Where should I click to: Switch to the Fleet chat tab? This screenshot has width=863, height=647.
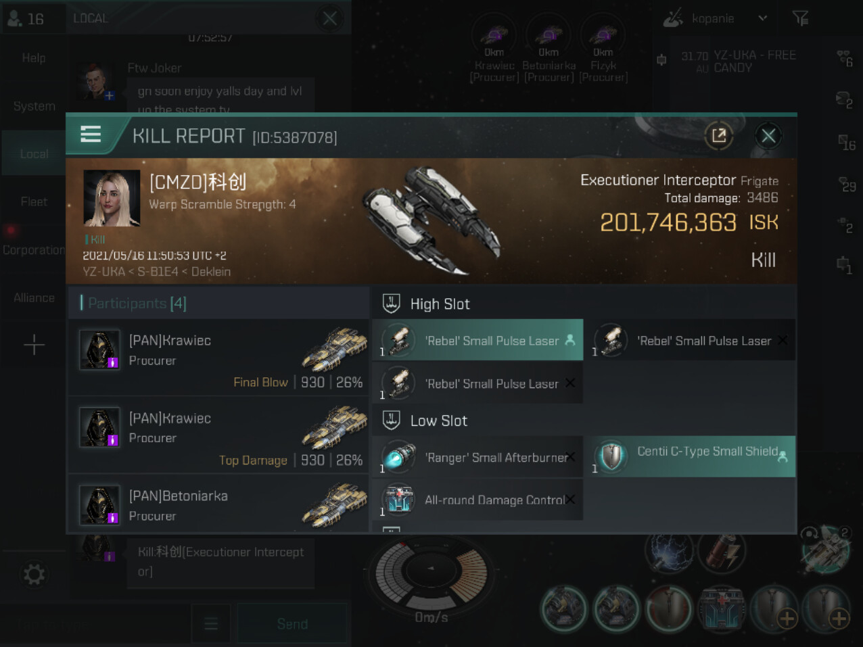[34, 201]
